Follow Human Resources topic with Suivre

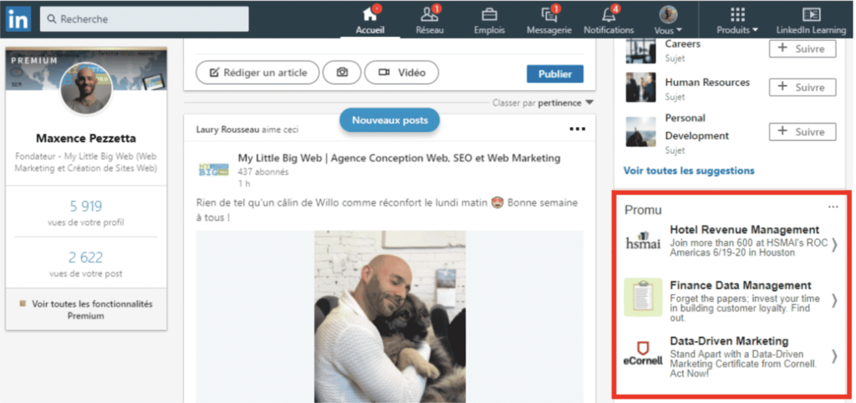pyautogui.click(x=802, y=87)
